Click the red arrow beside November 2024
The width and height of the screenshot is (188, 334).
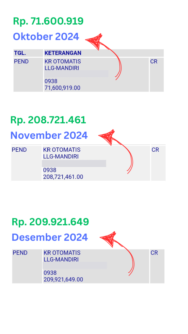point(116,151)
